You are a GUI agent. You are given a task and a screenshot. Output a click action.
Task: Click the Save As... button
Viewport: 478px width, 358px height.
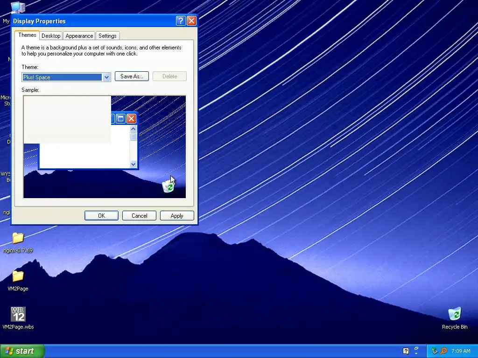click(x=132, y=76)
